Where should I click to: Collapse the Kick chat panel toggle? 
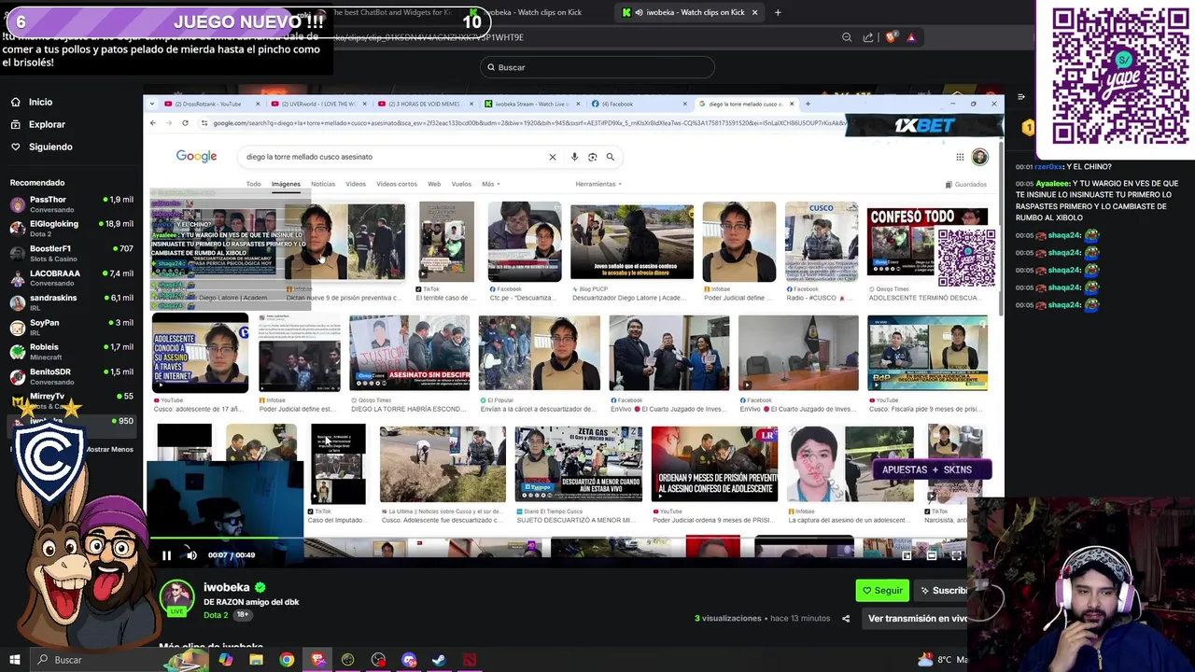pyautogui.click(x=1020, y=97)
